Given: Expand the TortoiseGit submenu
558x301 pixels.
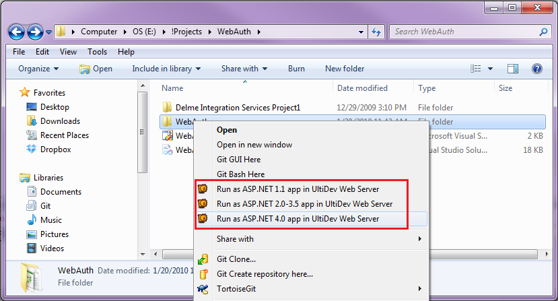Looking at the screenshot, I should [311, 289].
